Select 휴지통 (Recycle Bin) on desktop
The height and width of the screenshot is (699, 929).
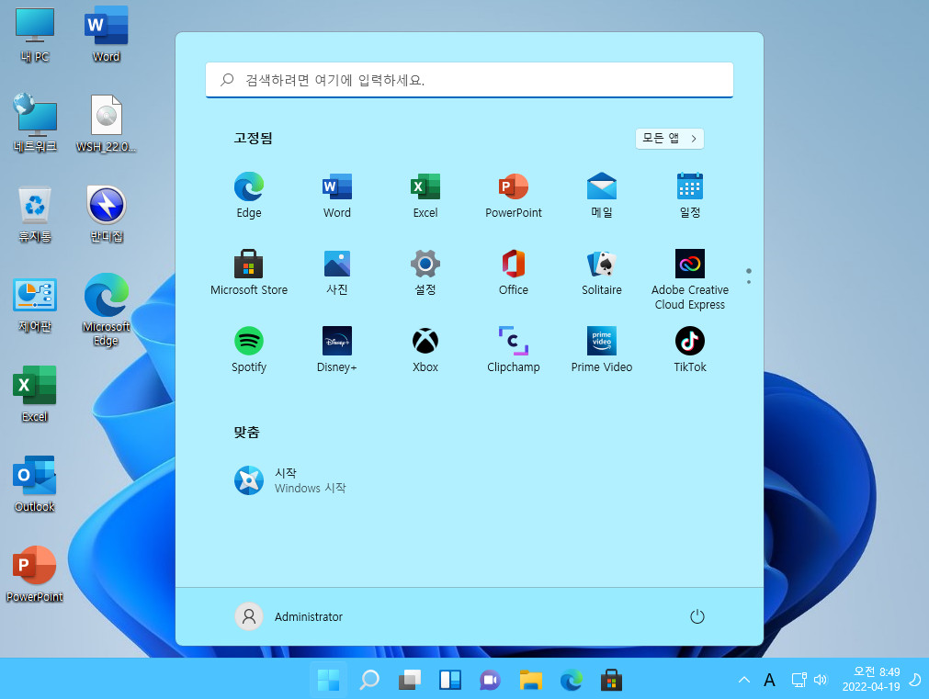34,214
